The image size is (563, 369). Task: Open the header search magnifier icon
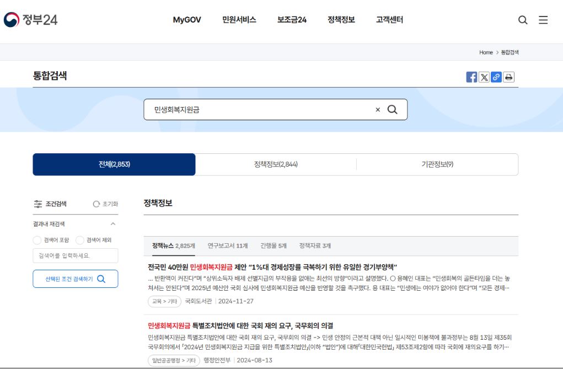tap(523, 20)
